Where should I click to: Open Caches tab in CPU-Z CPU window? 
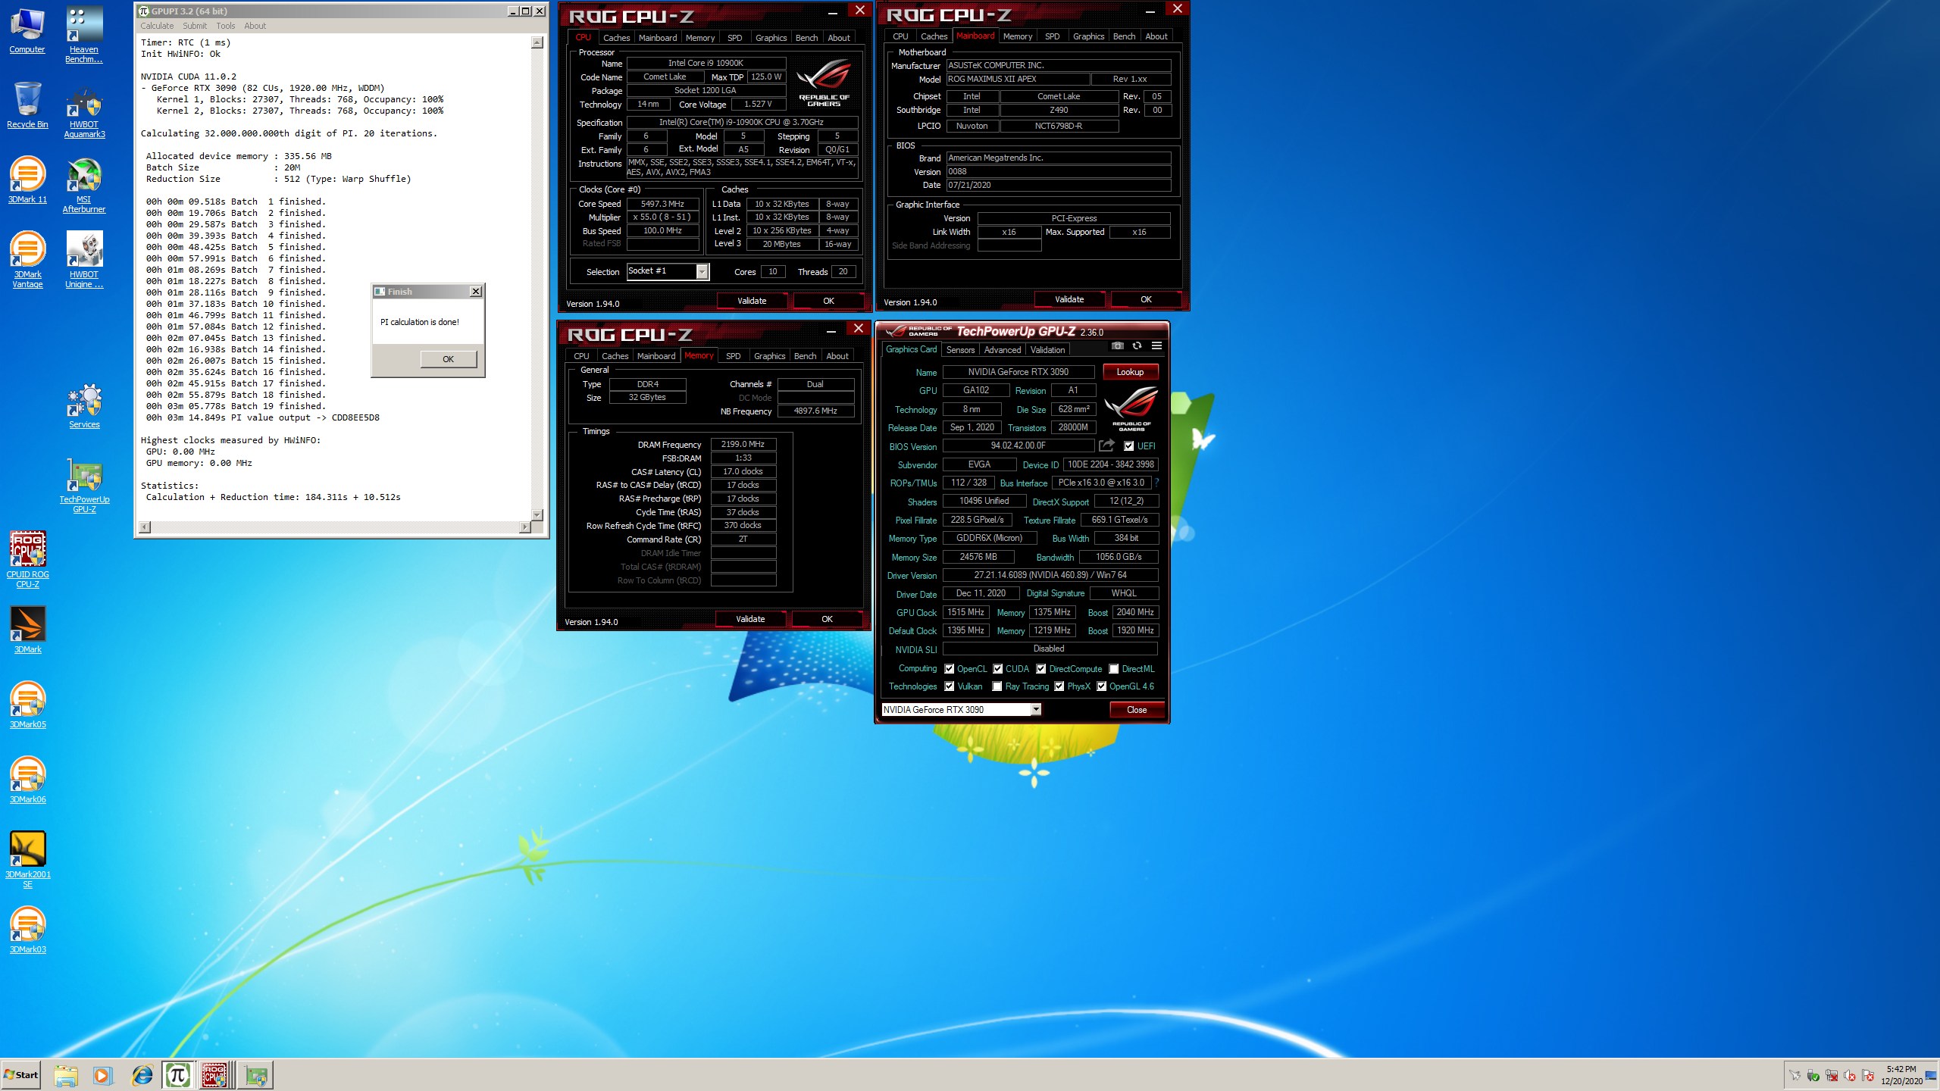(x=616, y=38)
